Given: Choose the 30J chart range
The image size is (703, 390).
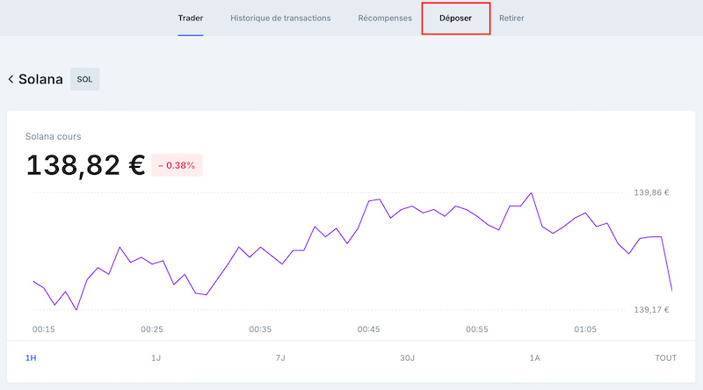Looking at the screenshot, I should click(407, 357).
